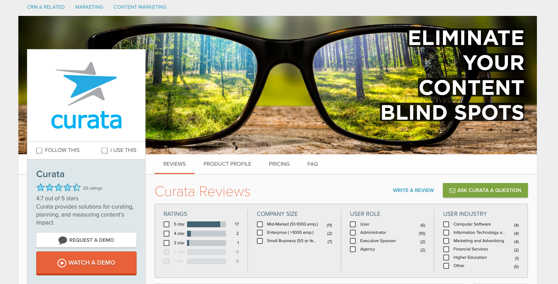The image size is (558, 284).
Task: Go to the Marketing breadcrumb link
Action: tap(89, 7)
